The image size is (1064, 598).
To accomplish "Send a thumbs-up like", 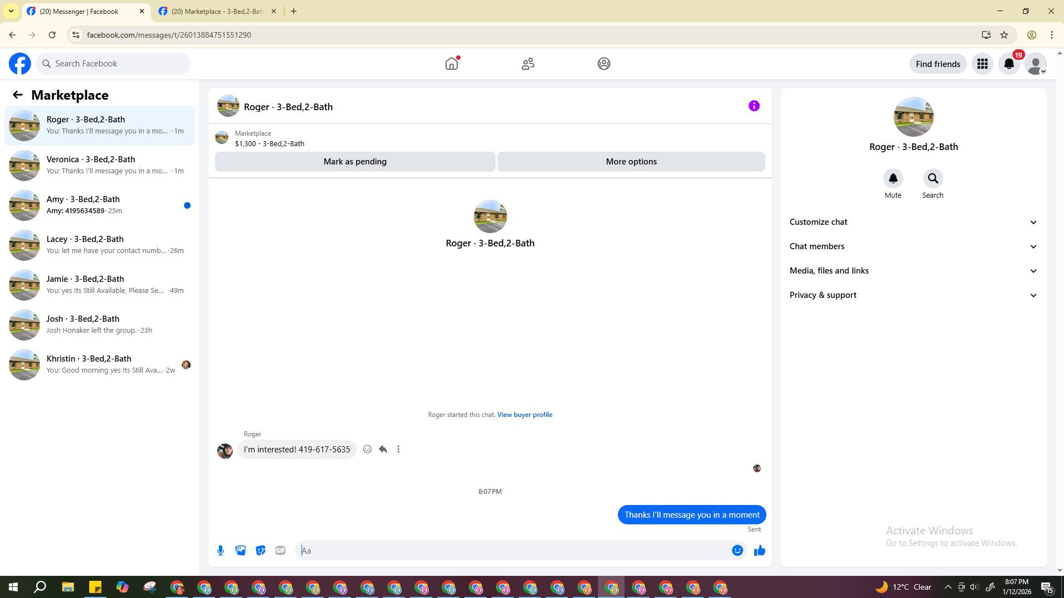I will click(x=759, y=550).
